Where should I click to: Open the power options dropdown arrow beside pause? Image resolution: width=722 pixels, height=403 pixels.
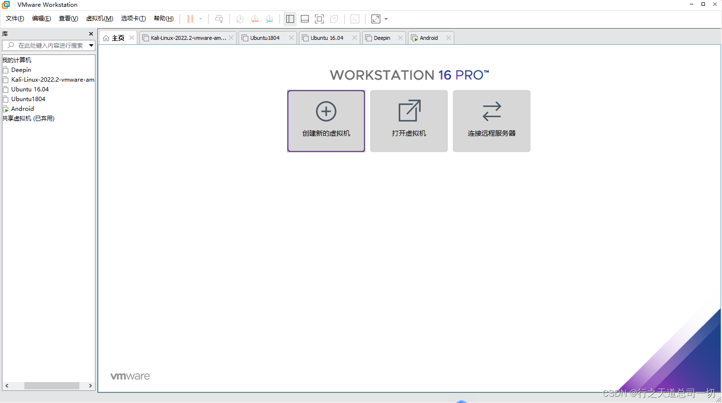pyautogui.click(x=201, y=19)
